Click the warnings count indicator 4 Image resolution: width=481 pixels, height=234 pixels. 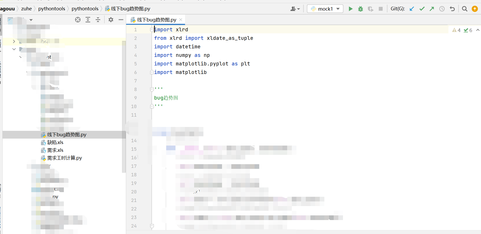[x=456, y=30]
